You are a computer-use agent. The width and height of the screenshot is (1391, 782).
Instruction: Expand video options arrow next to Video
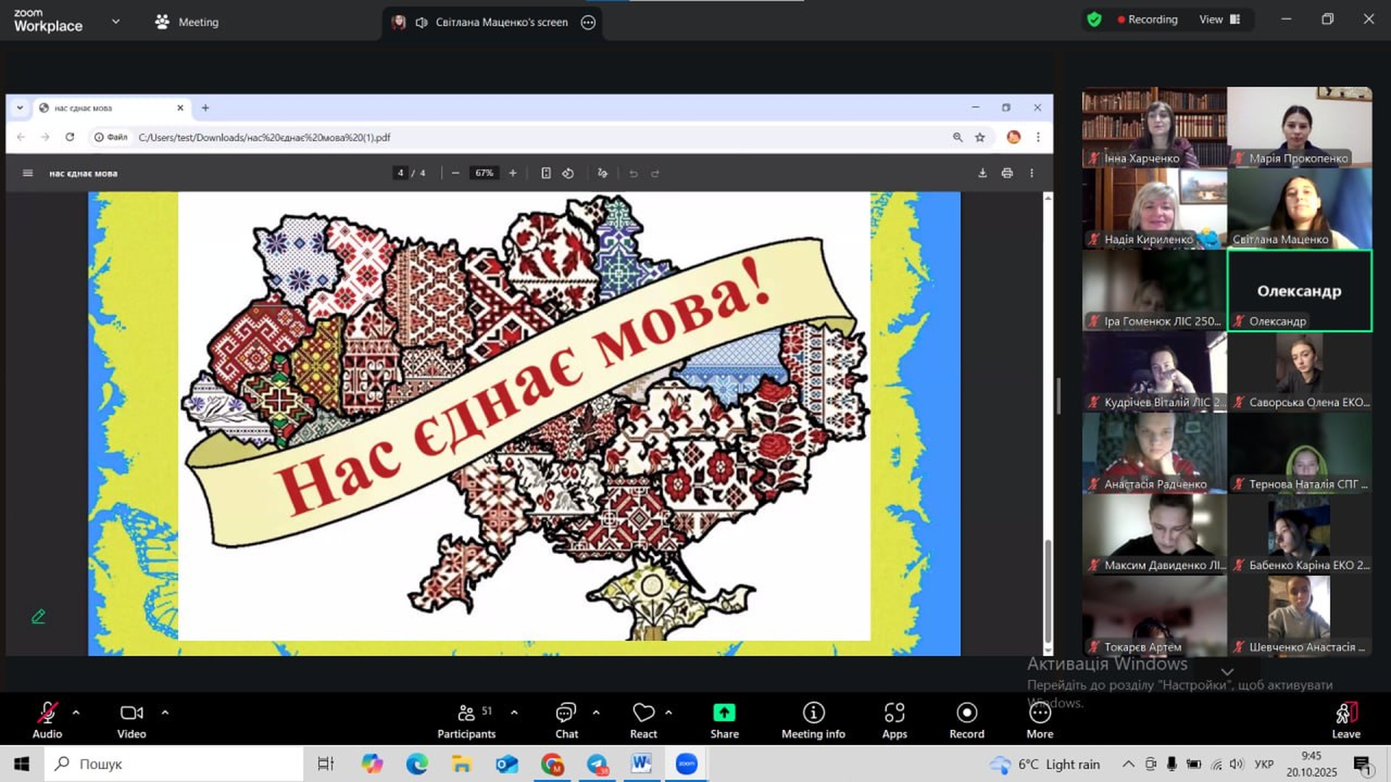(x=165, y=712)
